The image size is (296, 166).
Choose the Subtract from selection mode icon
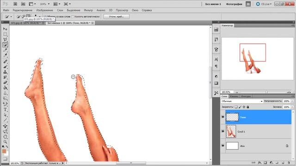pyautogui.click(x=28, y=16)
